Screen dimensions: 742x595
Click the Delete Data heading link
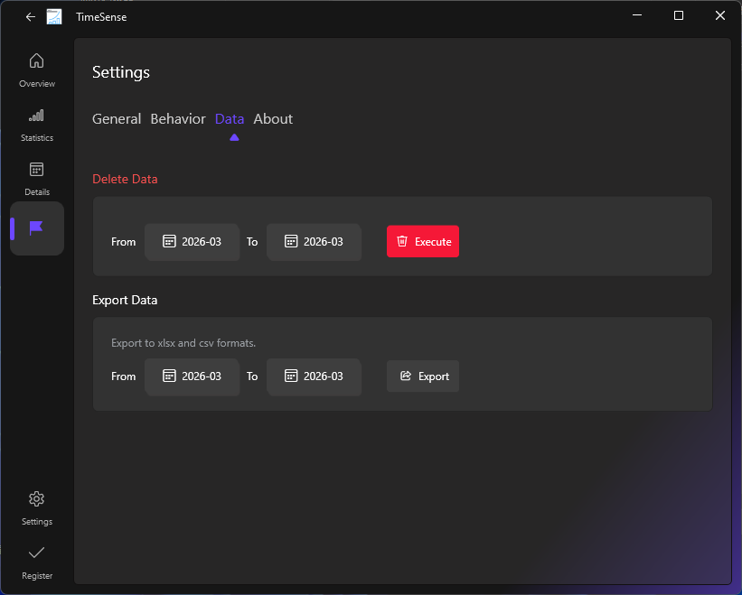(125, 179)
